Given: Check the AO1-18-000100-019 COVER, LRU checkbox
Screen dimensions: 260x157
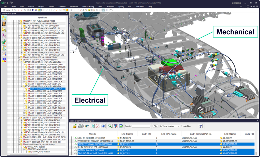Looking at the screenshot, I should click(29, 84).
